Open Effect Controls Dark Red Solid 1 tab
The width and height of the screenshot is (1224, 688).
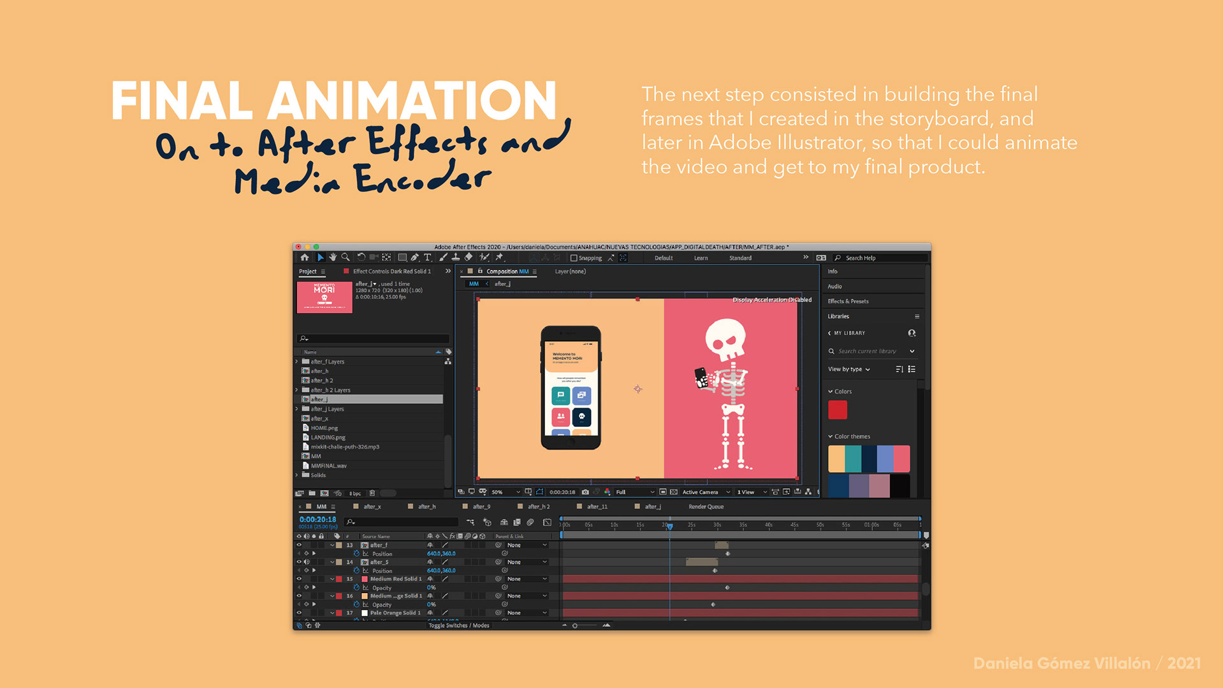point(392,271)
